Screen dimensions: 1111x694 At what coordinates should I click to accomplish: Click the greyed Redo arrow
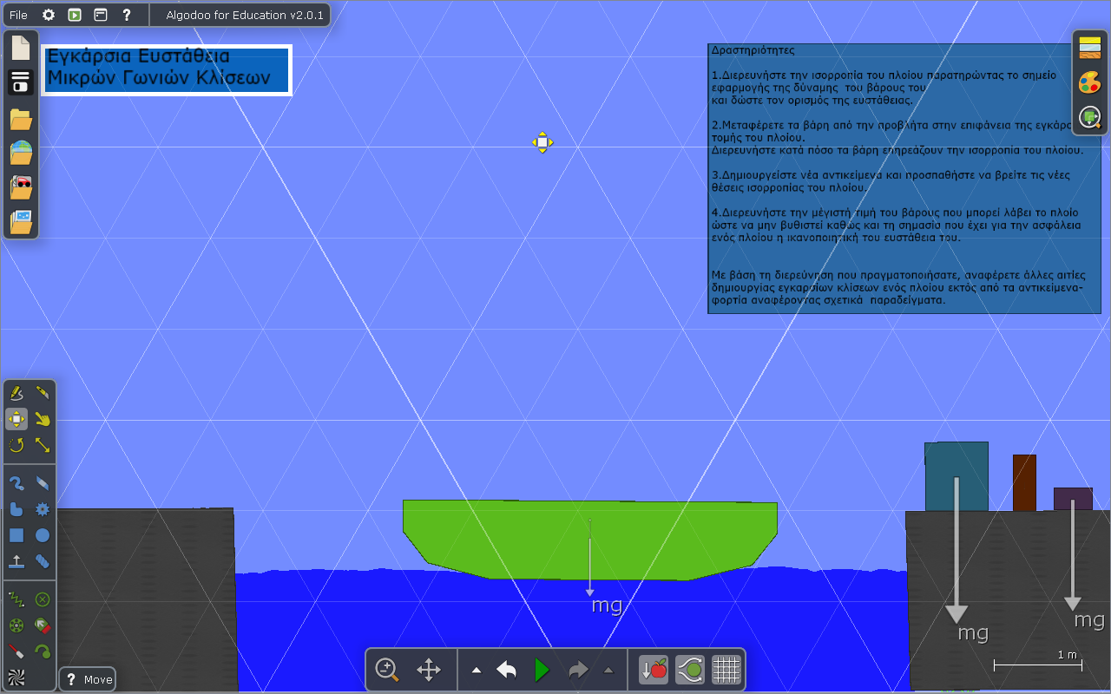click(x=578, y=670)
